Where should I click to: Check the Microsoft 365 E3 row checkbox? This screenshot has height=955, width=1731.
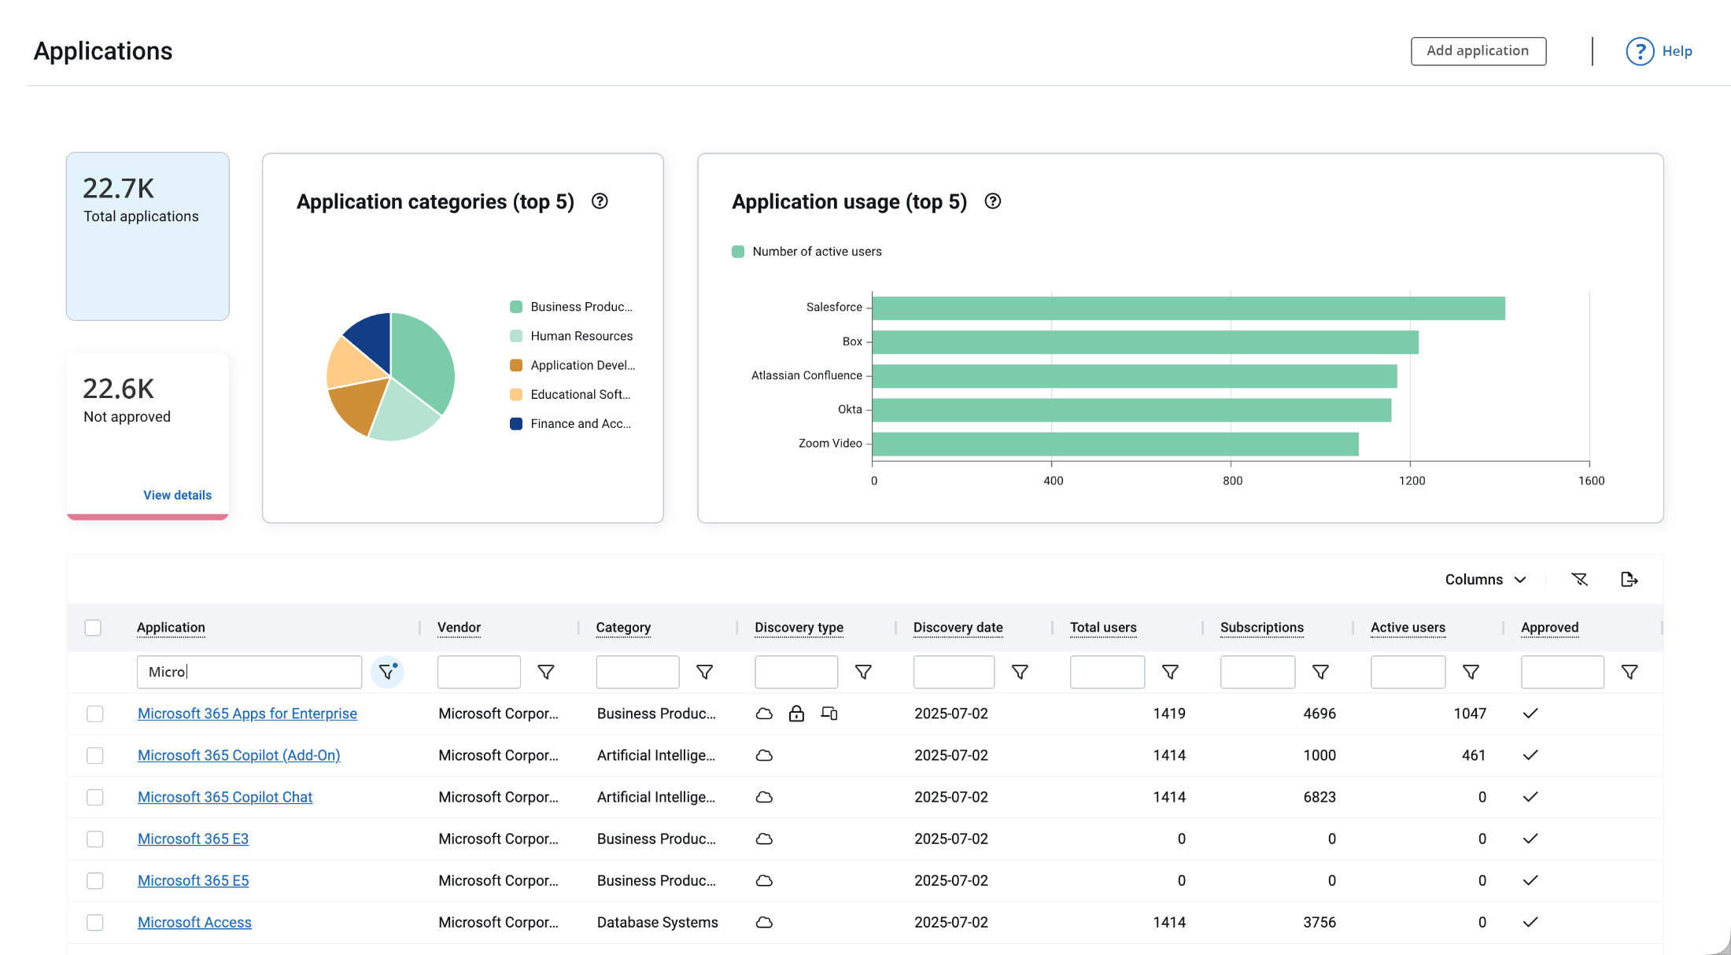94,839
